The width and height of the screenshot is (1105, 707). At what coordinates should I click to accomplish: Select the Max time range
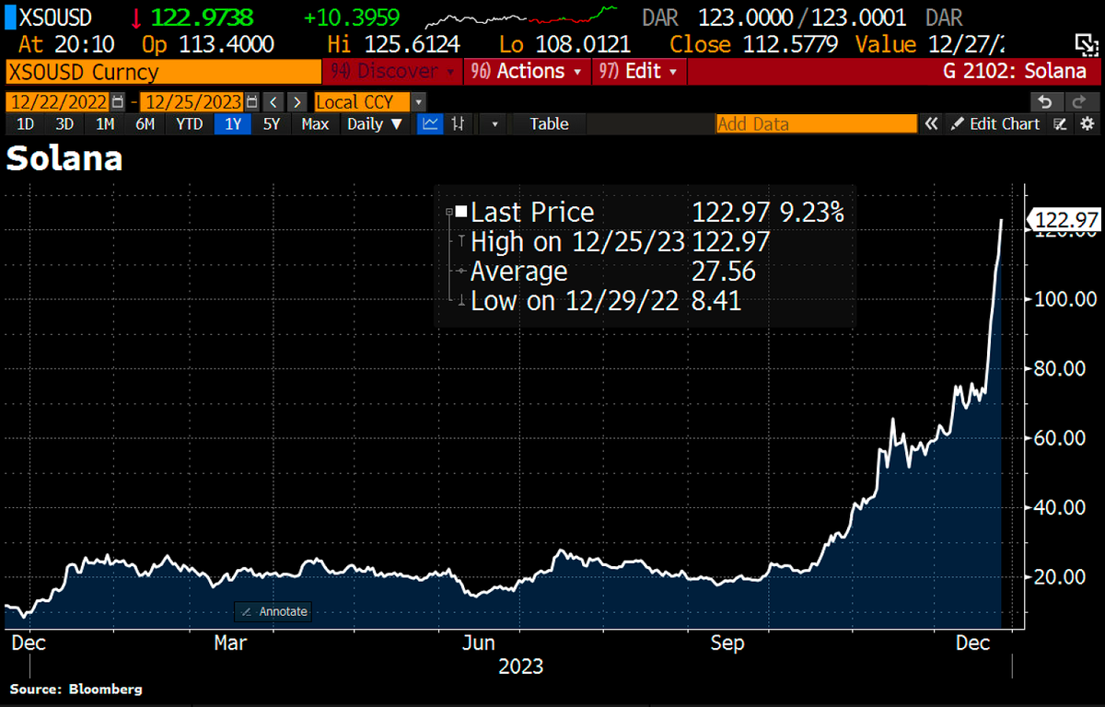click(x=315, y=124)
